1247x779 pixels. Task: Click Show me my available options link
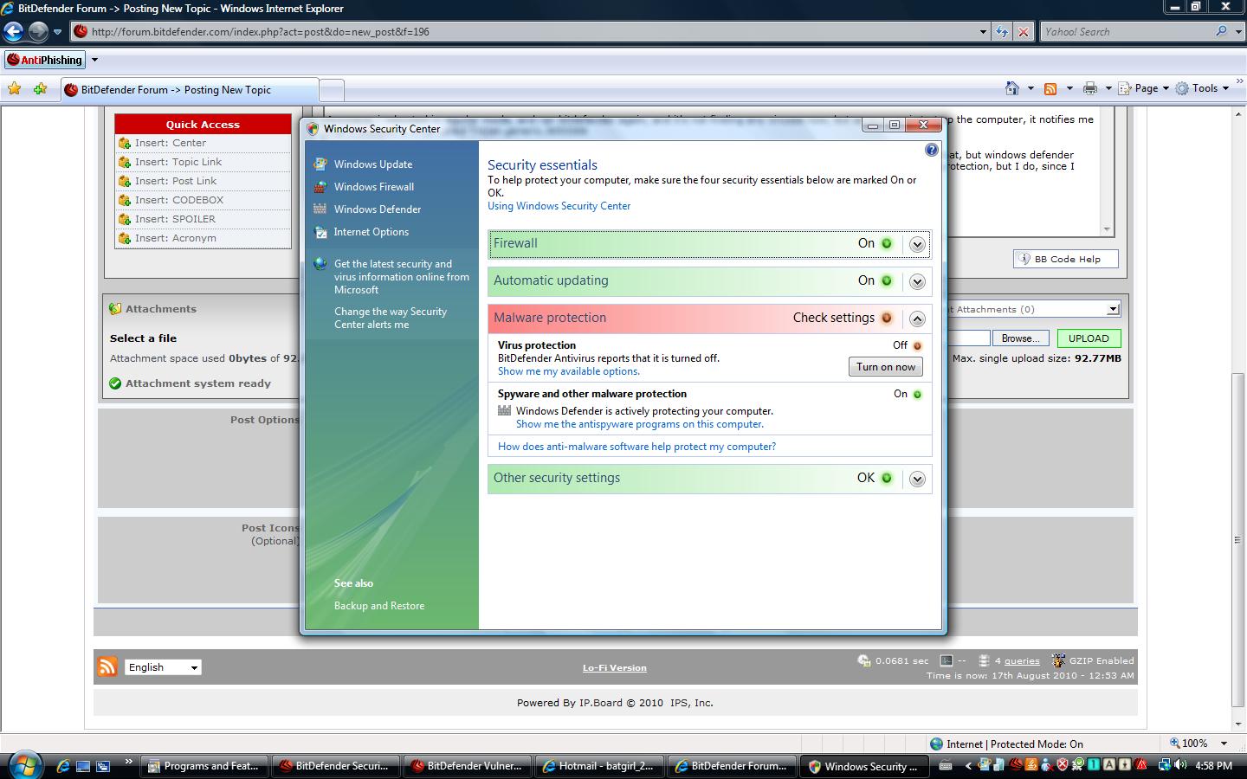(569, 371)
